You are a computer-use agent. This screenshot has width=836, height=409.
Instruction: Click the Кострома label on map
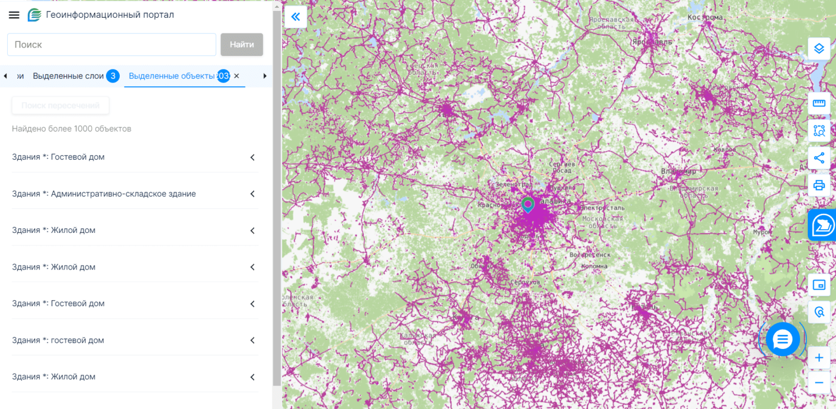[705, 17]
